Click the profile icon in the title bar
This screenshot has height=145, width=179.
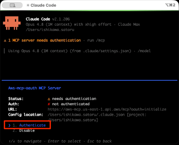pos(12,5)
